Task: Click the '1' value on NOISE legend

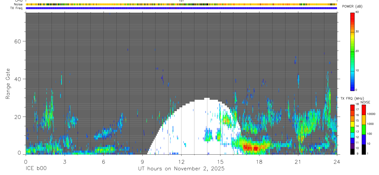Action: (368, 153)
